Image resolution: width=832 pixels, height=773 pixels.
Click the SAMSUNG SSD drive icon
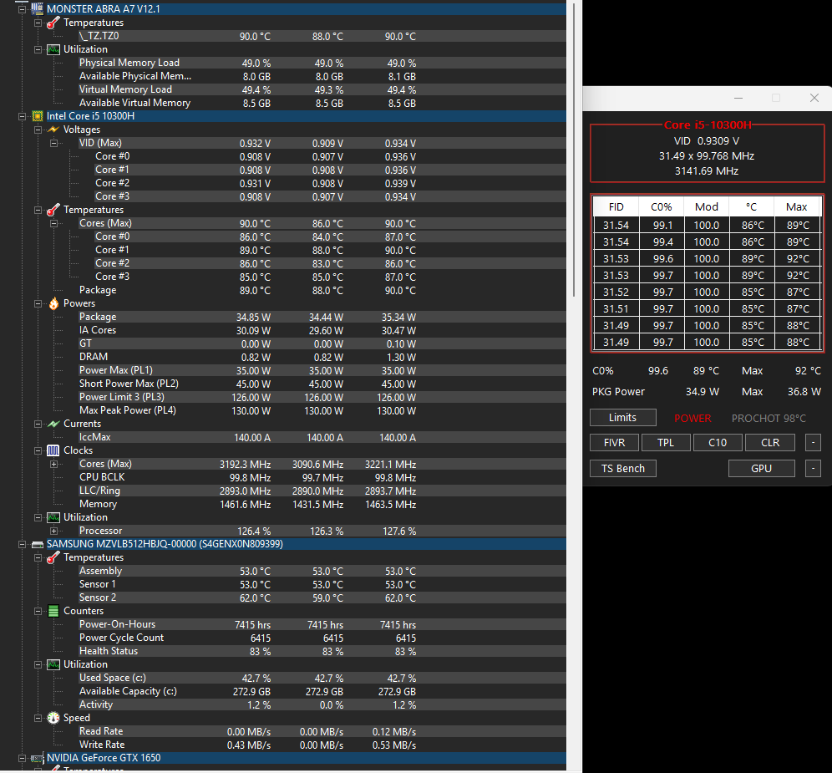click(37, 545)
